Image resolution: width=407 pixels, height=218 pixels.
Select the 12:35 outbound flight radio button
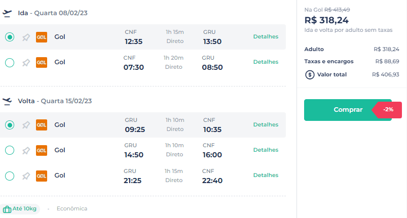click(x=10, y=37)
